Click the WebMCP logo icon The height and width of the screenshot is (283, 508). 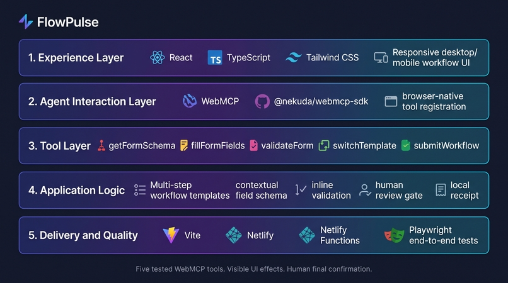(x=190, y=101)
